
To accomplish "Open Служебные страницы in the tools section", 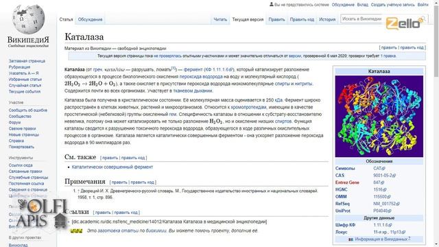I will [x=28, y=178].
